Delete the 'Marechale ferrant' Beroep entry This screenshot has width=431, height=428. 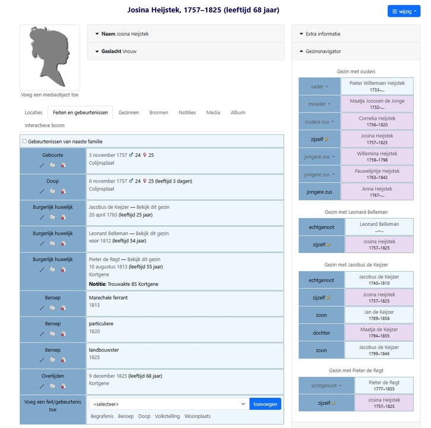click(x=63, y=308)
